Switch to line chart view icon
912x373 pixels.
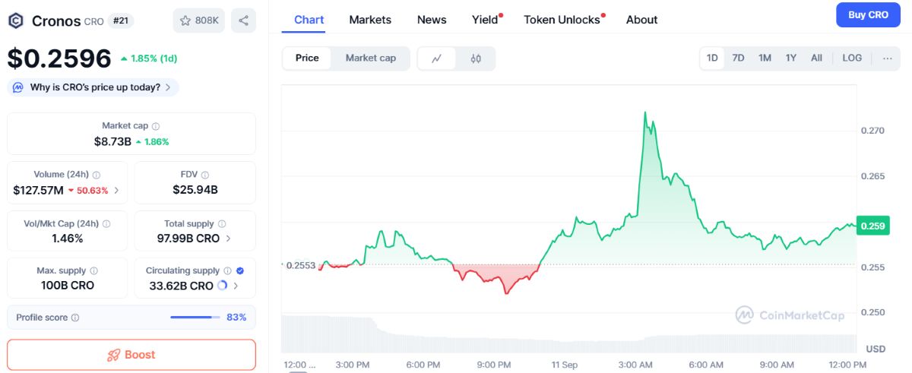pos(437,58)
